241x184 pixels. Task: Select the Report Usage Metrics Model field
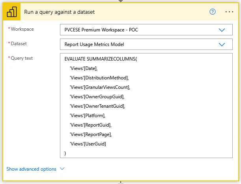click(x=146, y=44)
